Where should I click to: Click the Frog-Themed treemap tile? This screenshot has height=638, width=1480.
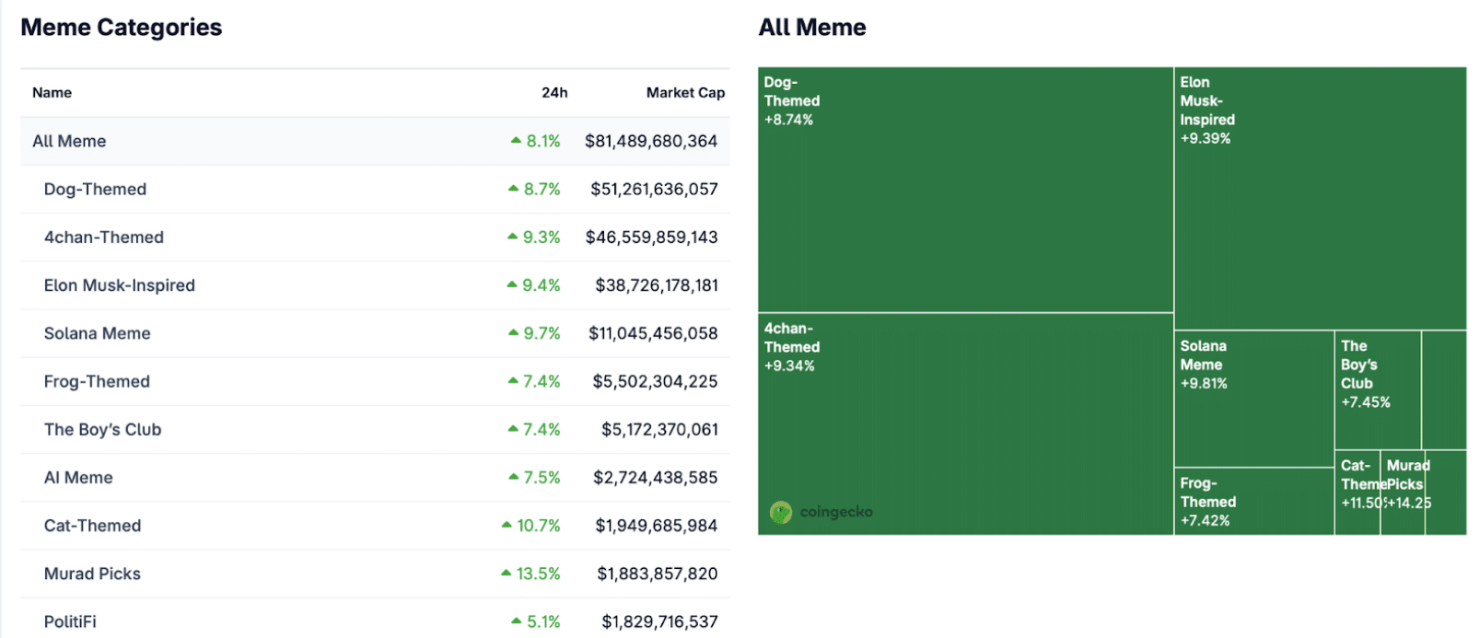click(x=1253, y=502)
